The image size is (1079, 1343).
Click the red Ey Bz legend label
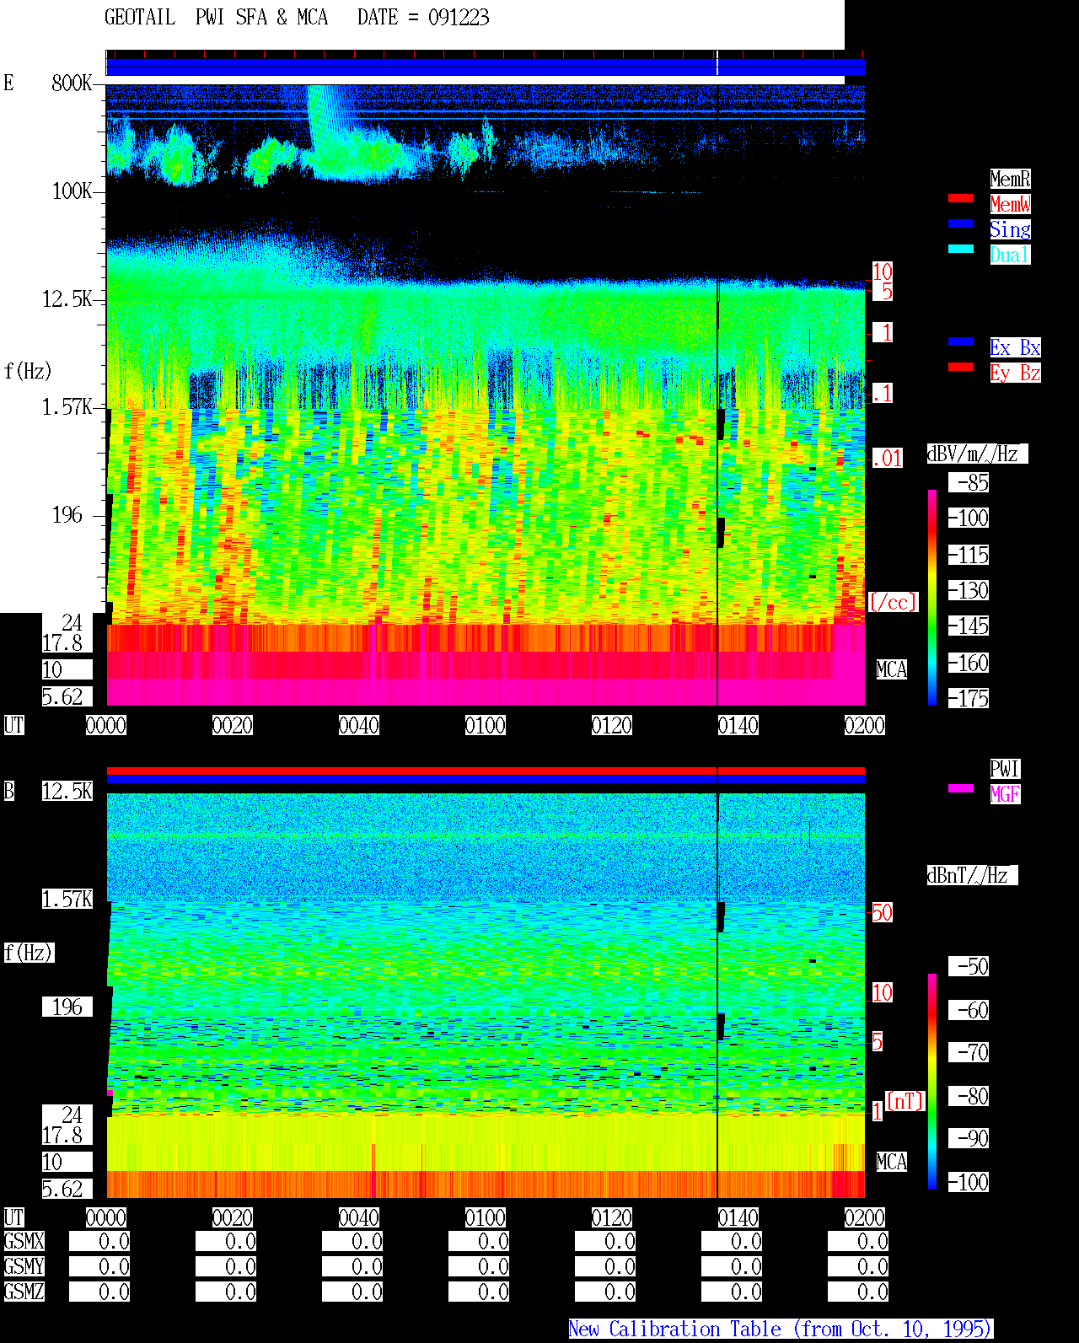1015,373
